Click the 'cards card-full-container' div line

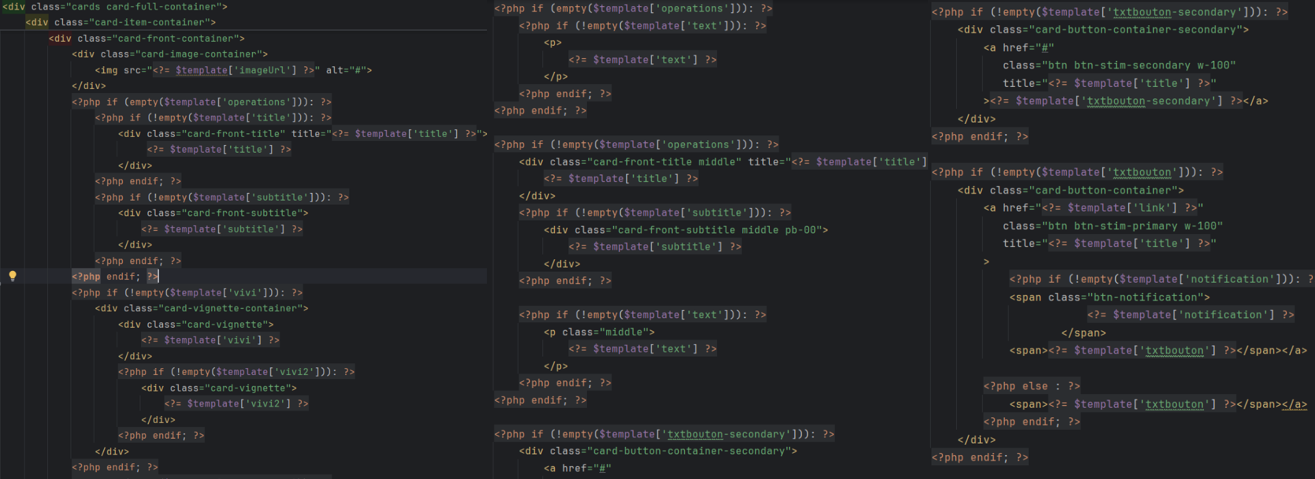[115, 7]
